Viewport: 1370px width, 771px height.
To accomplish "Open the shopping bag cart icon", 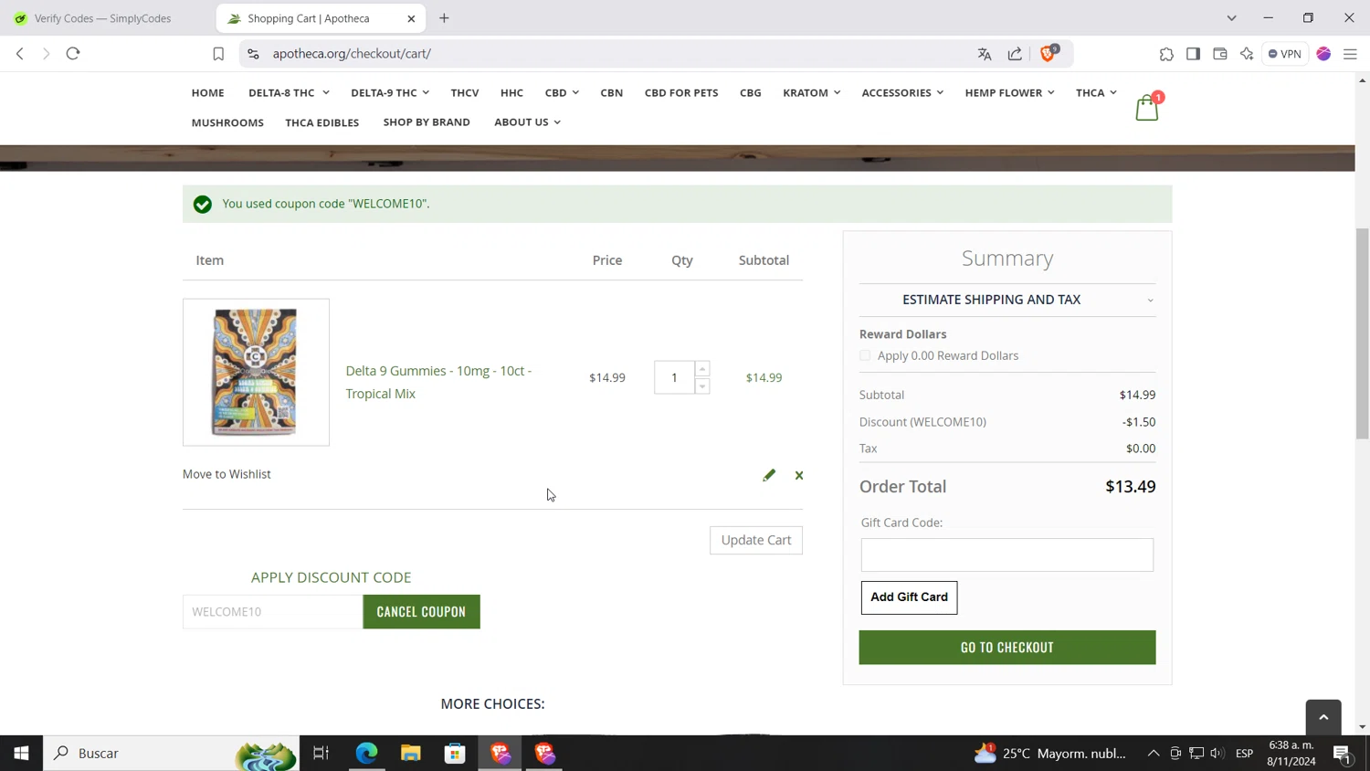I will tap(1147, 108).
